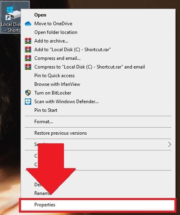The width and height of the screenshot is (180, 215).
Task: Select Add to "Local Disk (C) - Shortcut.rar"
Action: point(98,50)
